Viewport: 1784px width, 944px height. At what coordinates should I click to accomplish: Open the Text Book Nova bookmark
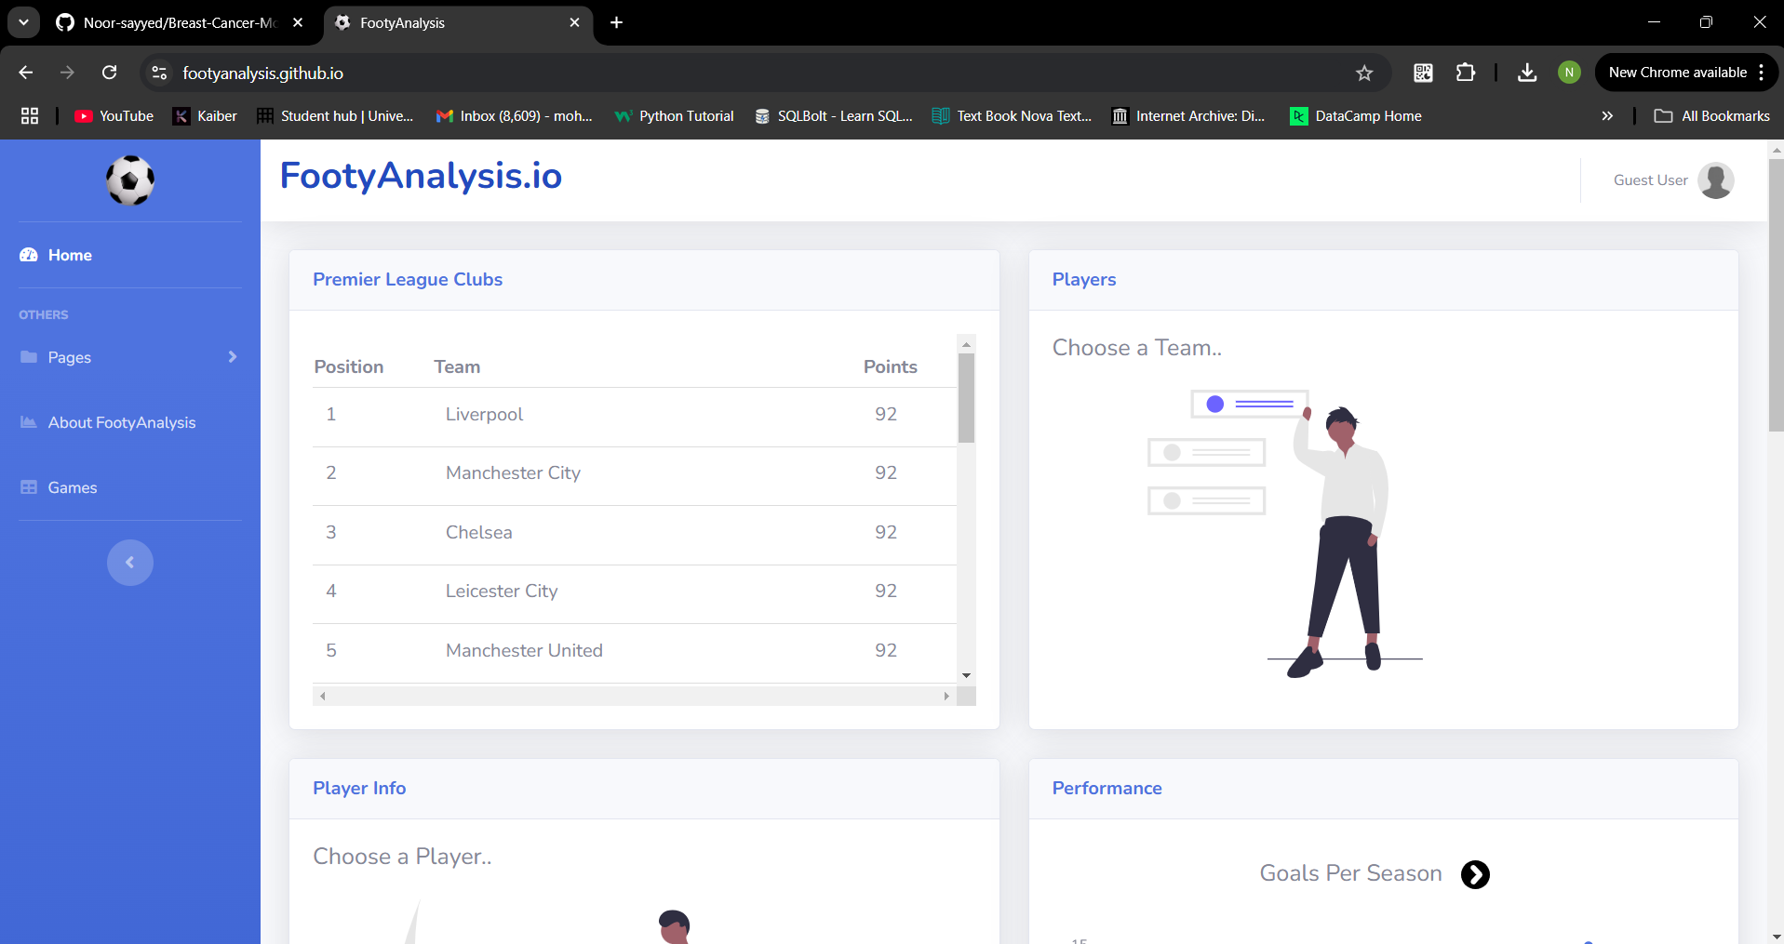point(1012,116)
